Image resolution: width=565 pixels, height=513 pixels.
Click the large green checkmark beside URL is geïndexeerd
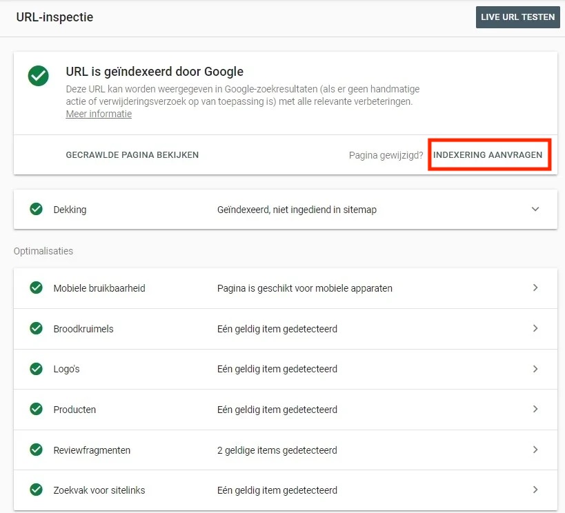[38, 76]
